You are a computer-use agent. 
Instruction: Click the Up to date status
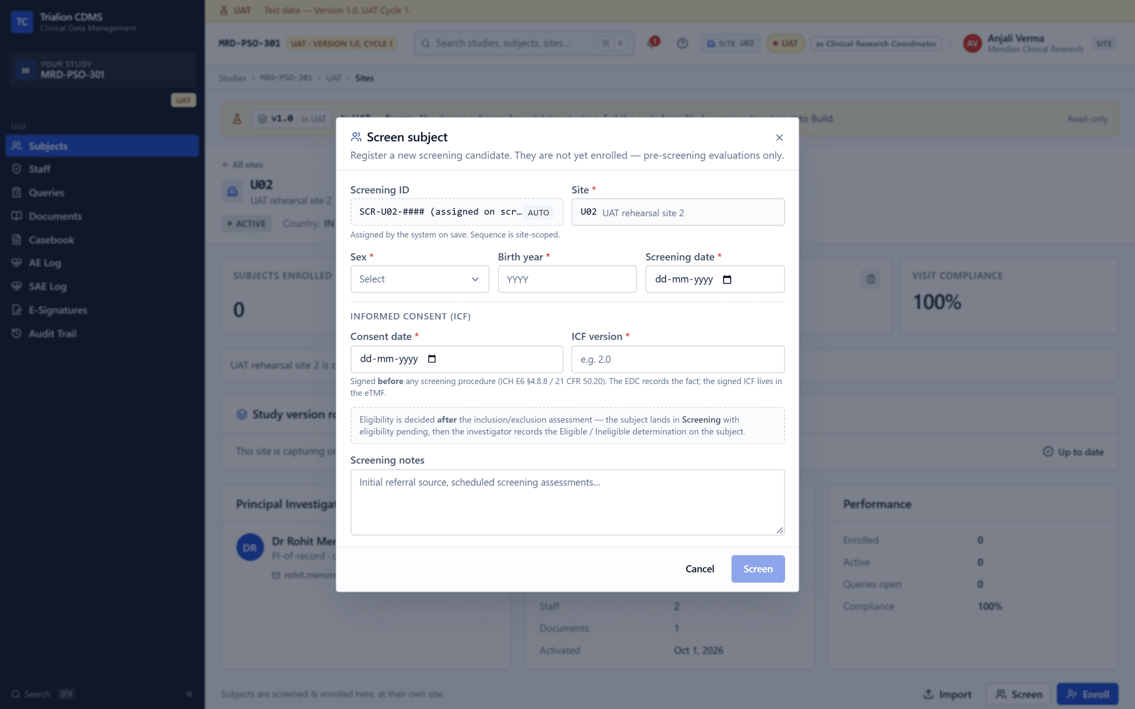tap(1074, 452)
